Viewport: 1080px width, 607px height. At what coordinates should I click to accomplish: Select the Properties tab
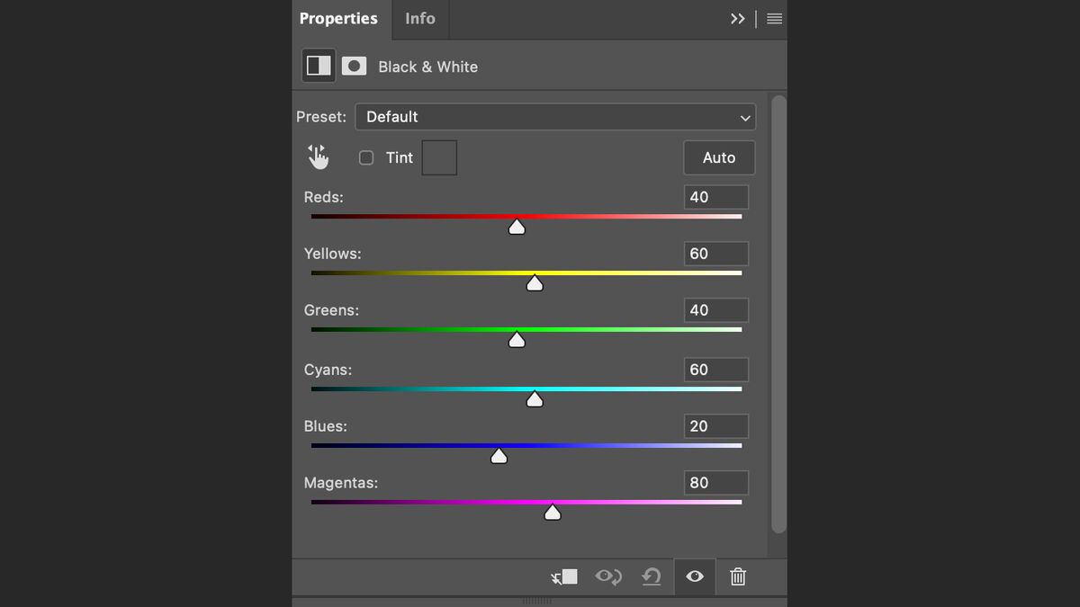(x=338, y=19)
